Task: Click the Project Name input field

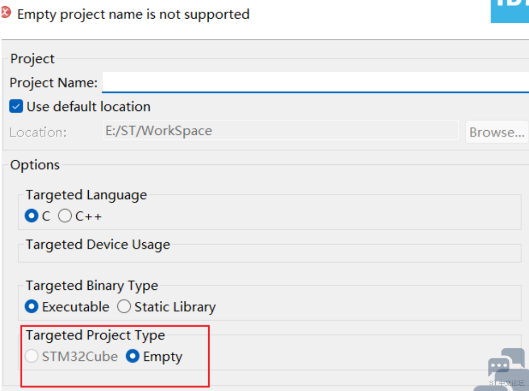Action: (316, 82)
